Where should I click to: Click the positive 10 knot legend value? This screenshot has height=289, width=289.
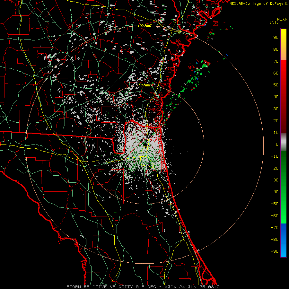point(276,133)
